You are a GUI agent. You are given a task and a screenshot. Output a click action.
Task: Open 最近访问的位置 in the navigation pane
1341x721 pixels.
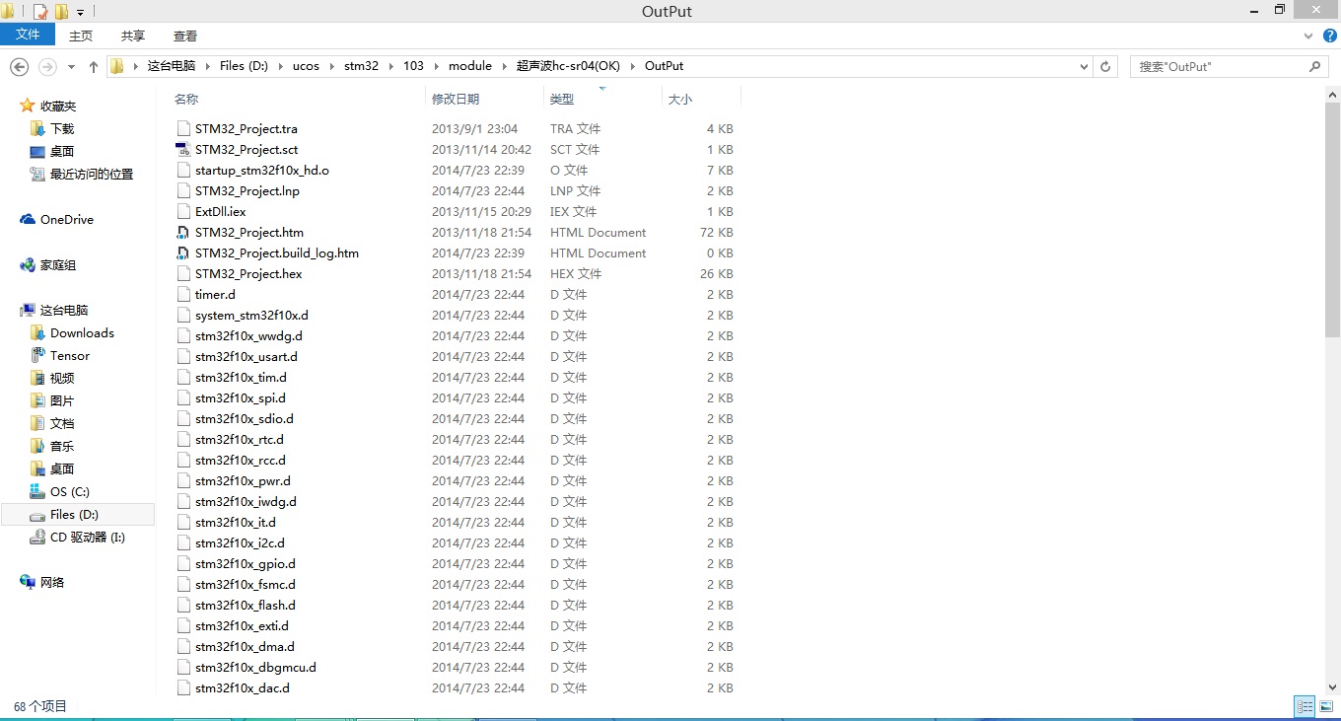coord(92,174)
